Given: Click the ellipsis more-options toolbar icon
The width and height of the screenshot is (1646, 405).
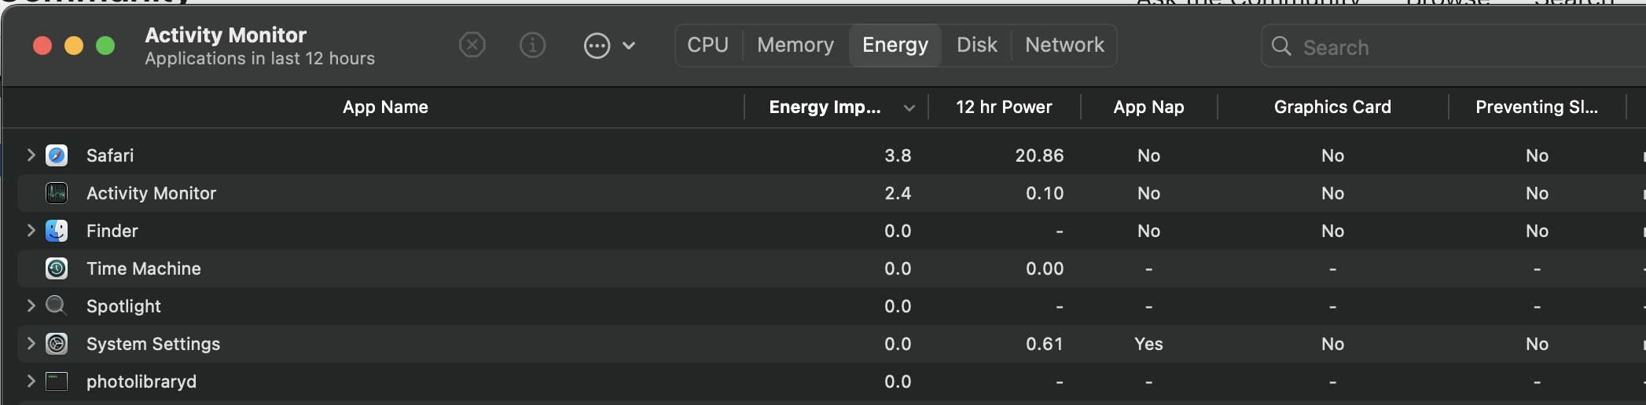Looking at the screenshot, I should [597, 46].
